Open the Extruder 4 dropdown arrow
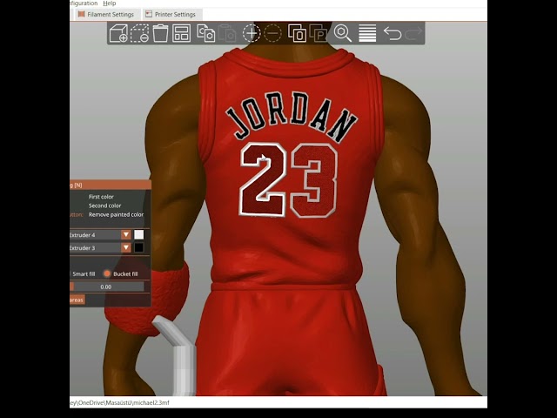Viewport: 557px width, 418px height. click(x=125, y=234)
